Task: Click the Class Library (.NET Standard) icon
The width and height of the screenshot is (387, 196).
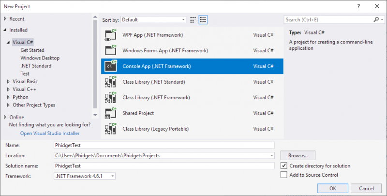Action: point(111,82)
